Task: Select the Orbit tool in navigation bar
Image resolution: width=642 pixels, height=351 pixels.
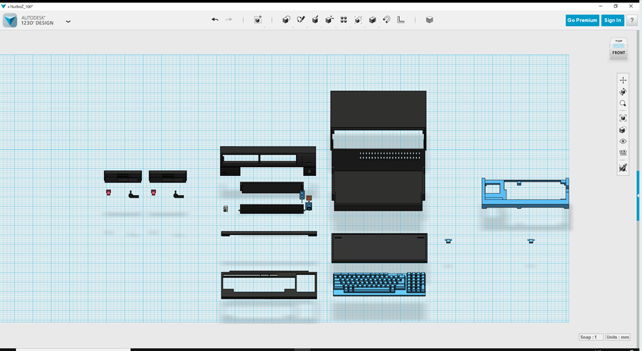Action: pos(623,92)
